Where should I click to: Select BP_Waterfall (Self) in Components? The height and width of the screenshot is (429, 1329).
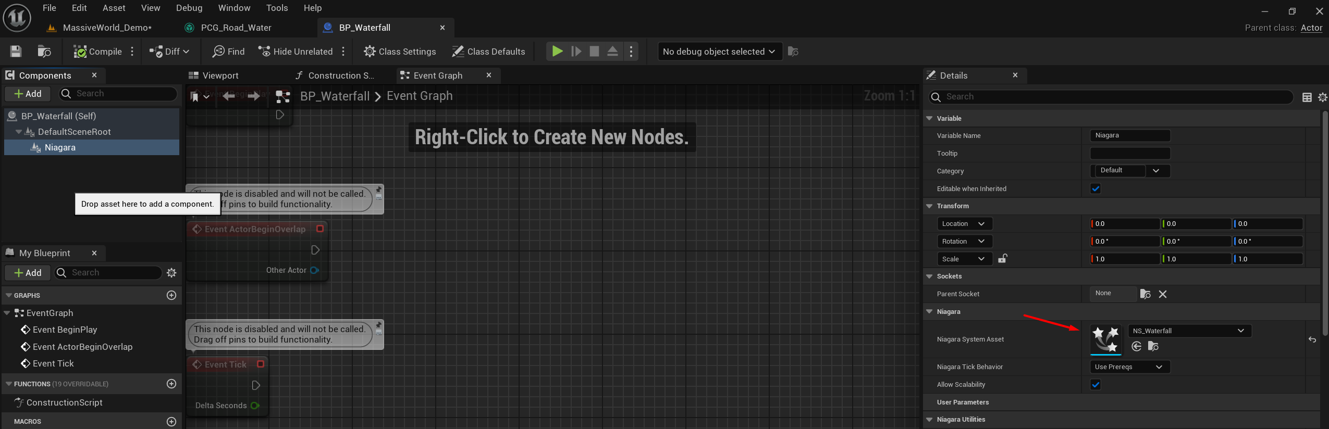[58, 116]
